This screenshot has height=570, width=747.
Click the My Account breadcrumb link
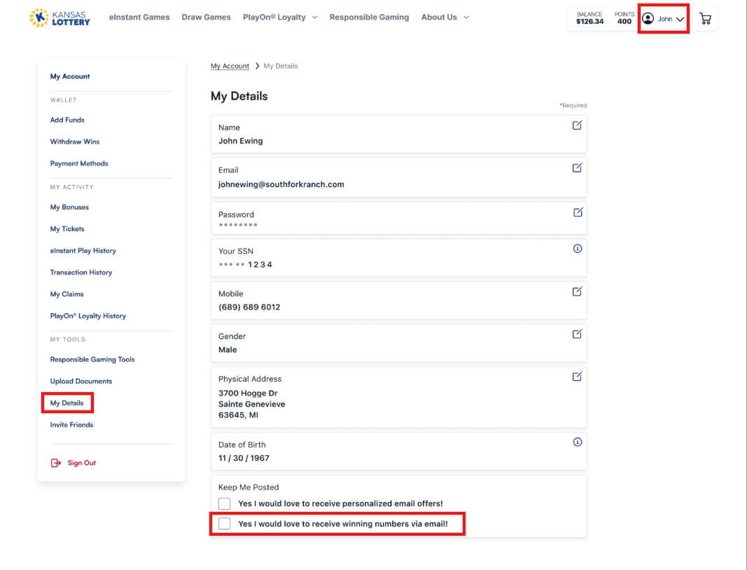[230, 66]
